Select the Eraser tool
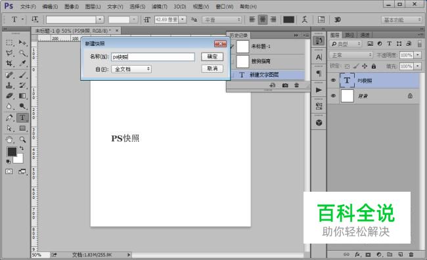 click(9, 96)
